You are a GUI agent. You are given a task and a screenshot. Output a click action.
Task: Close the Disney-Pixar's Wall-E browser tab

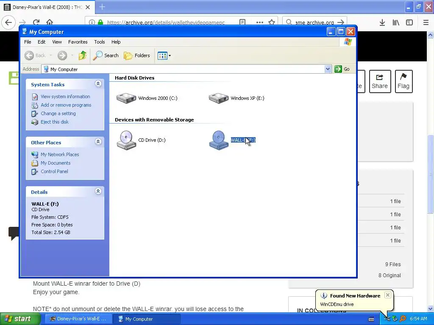(x=88, y=7)
